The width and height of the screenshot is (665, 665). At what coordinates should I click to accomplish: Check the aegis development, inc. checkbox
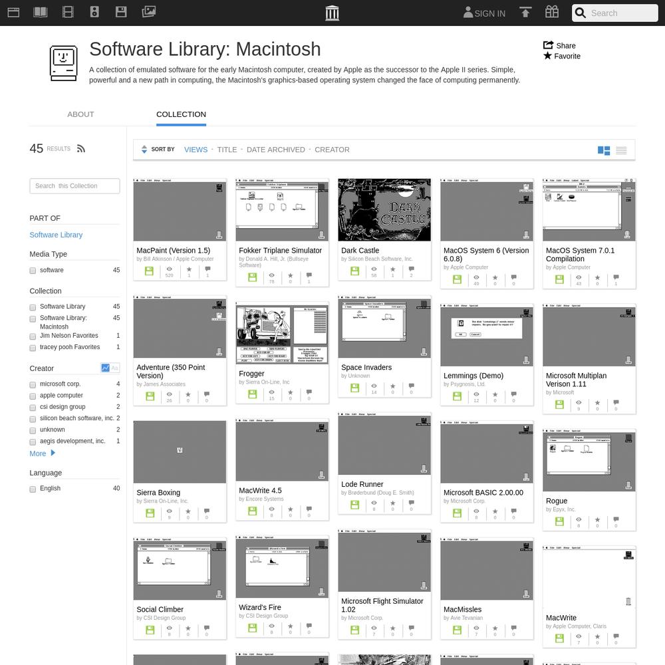click(33, 442)
